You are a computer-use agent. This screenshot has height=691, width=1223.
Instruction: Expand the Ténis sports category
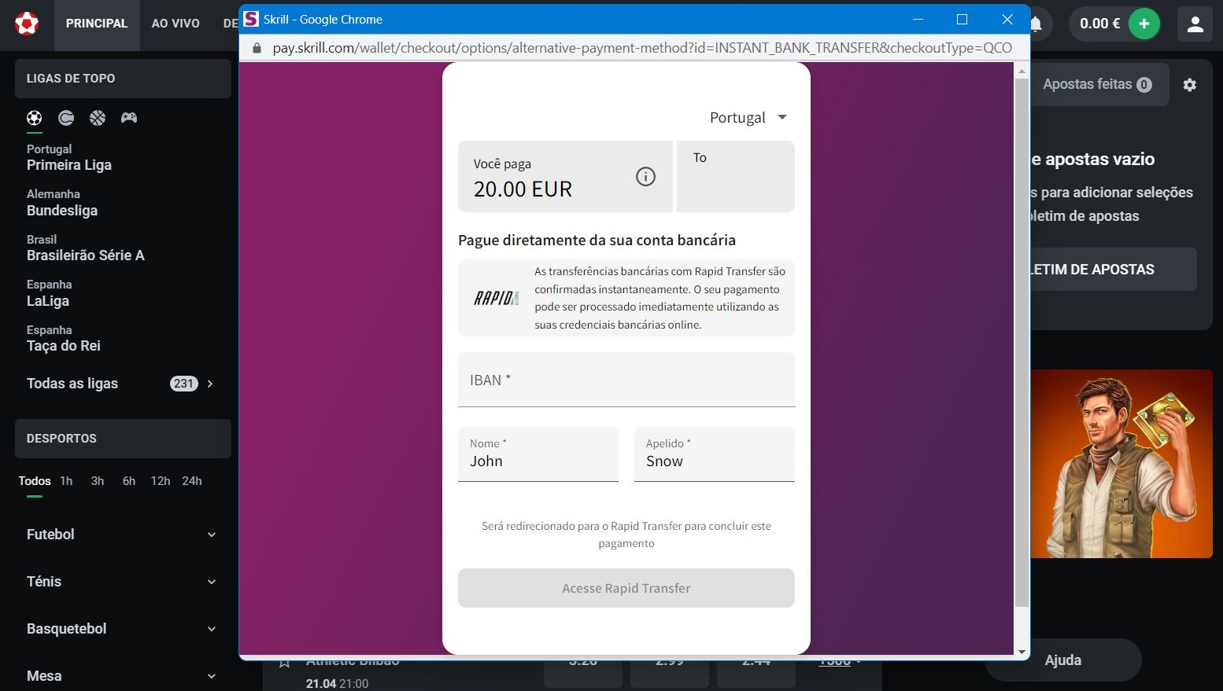tap(122, 582)
